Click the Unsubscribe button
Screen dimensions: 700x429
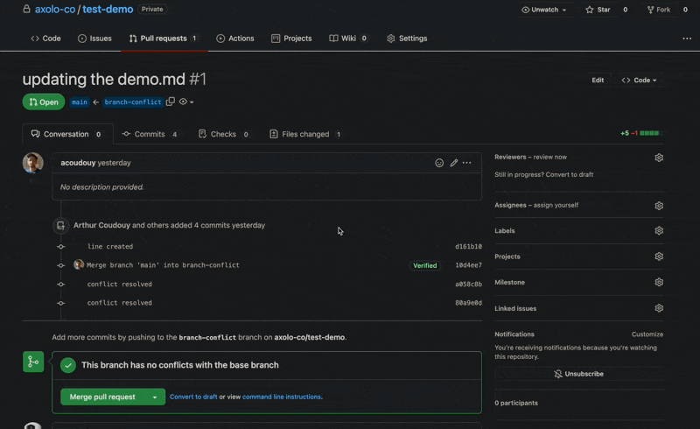(x=578, y=374)
